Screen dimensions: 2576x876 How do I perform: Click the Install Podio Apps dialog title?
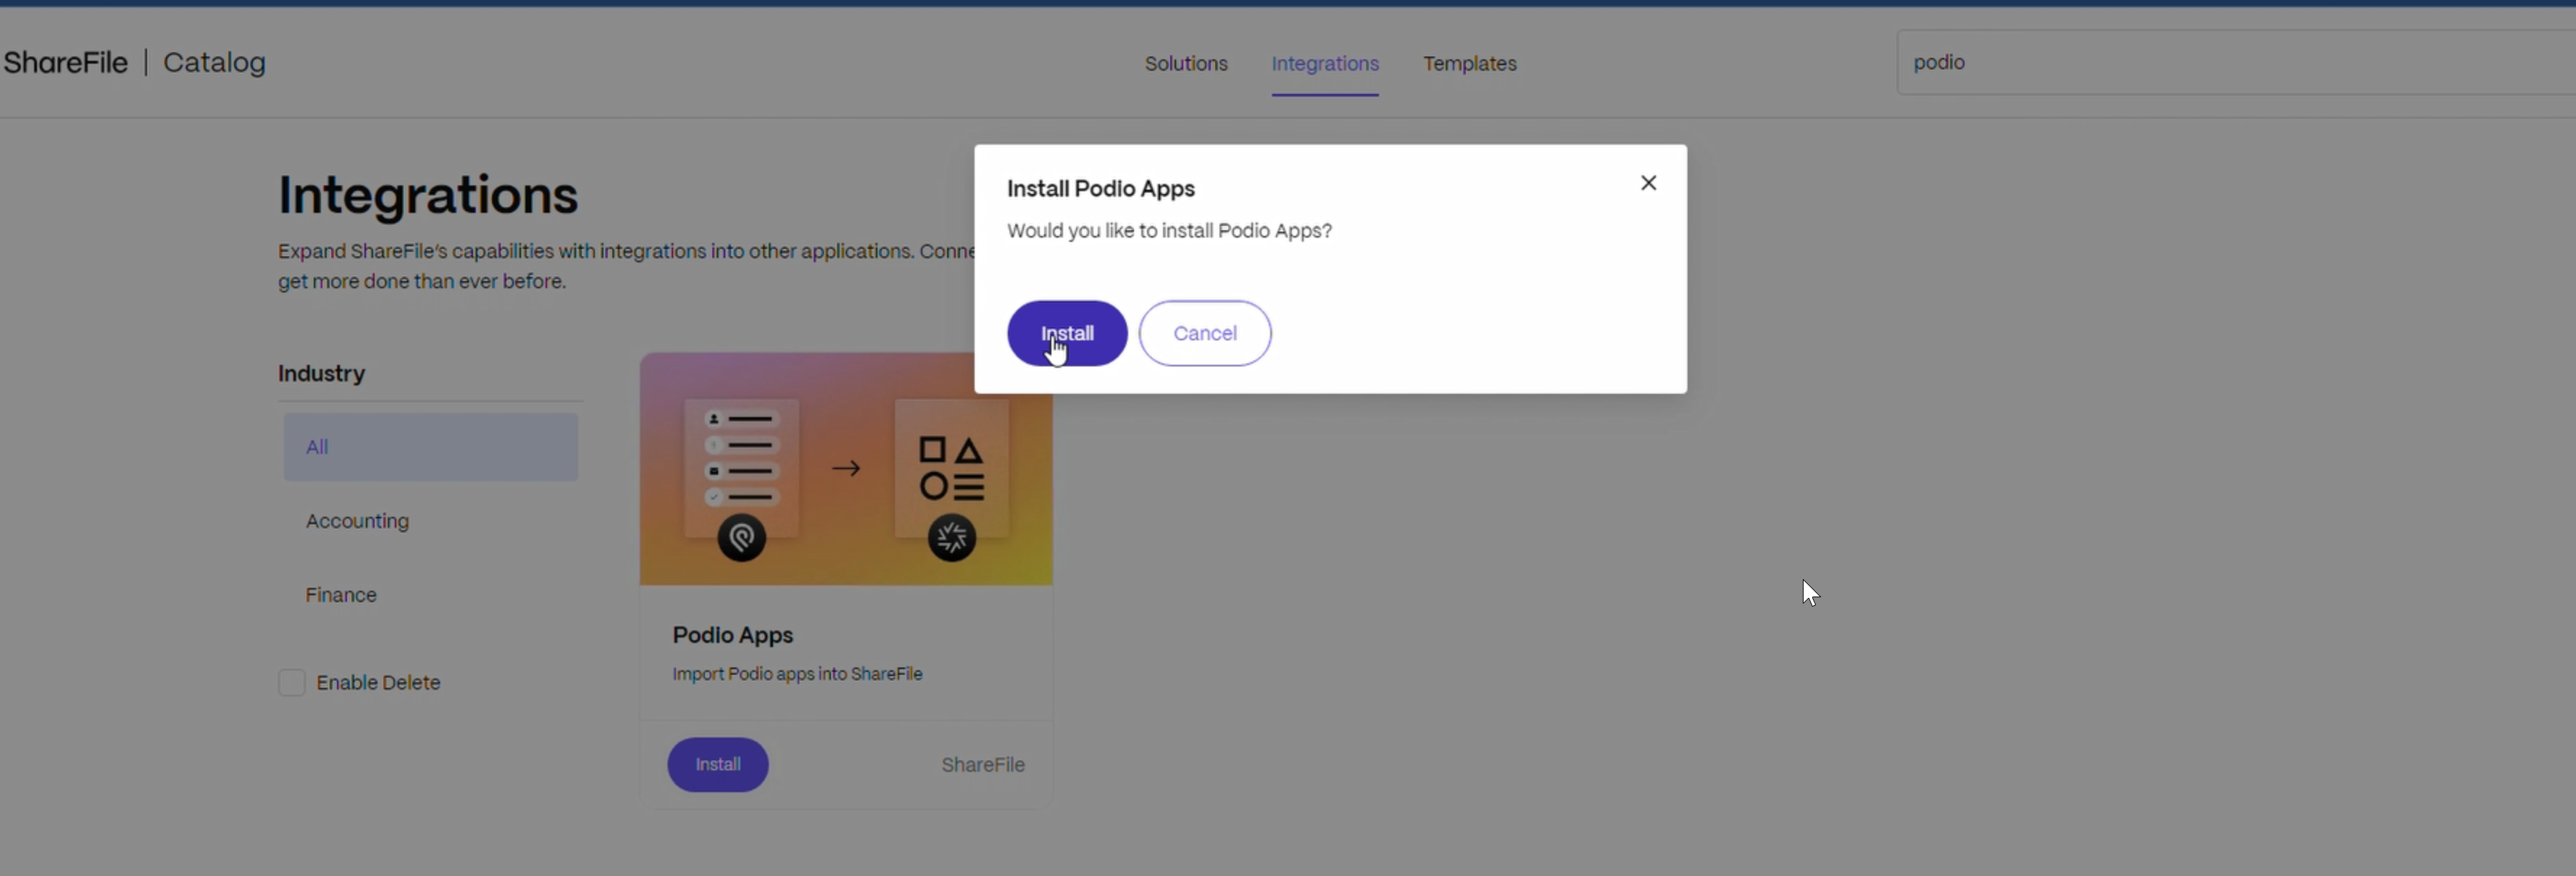click(1101, 189)
